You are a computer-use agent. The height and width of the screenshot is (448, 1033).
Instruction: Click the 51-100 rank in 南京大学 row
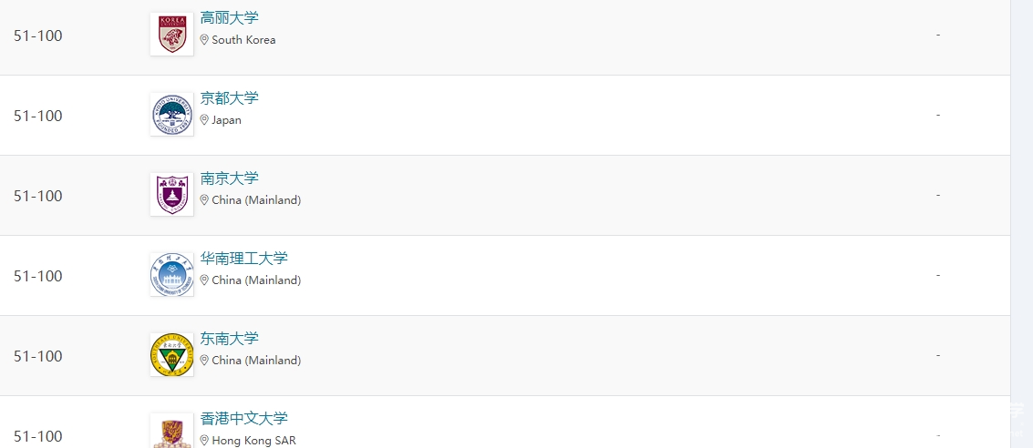click(x=38, y=196)
